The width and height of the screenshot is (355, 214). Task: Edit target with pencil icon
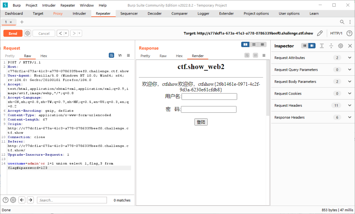[320, 33]
